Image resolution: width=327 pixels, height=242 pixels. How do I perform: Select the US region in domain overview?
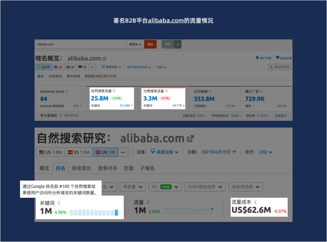pos(58,67)
